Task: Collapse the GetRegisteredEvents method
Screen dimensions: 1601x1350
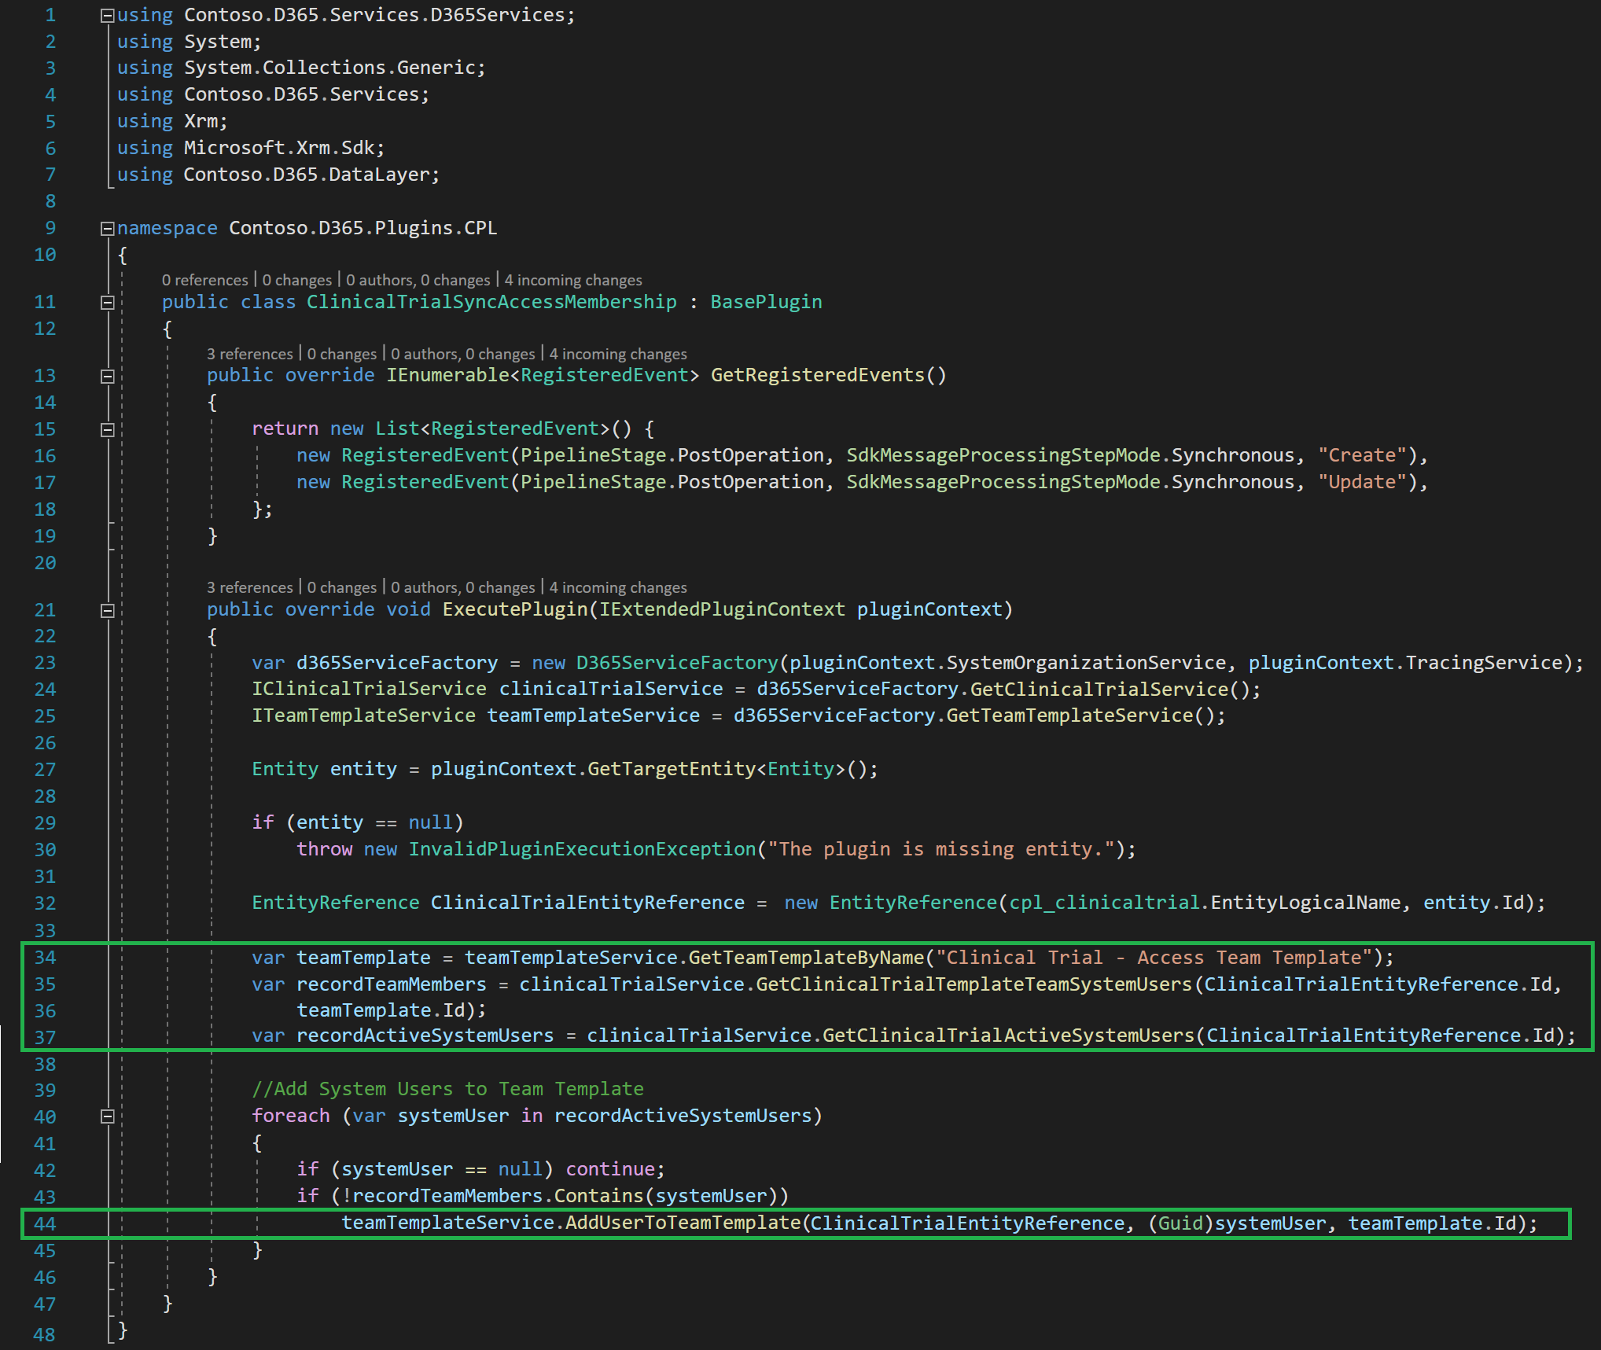Action: tap(108, 376)
